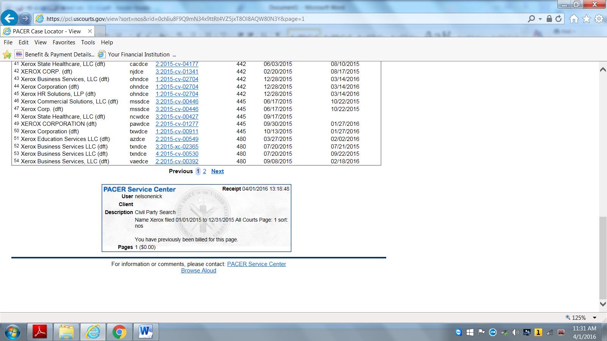Screen dimensions: 607x341
Task: Open the address bar search dropdown arrow
Action: tap(540, 19)
